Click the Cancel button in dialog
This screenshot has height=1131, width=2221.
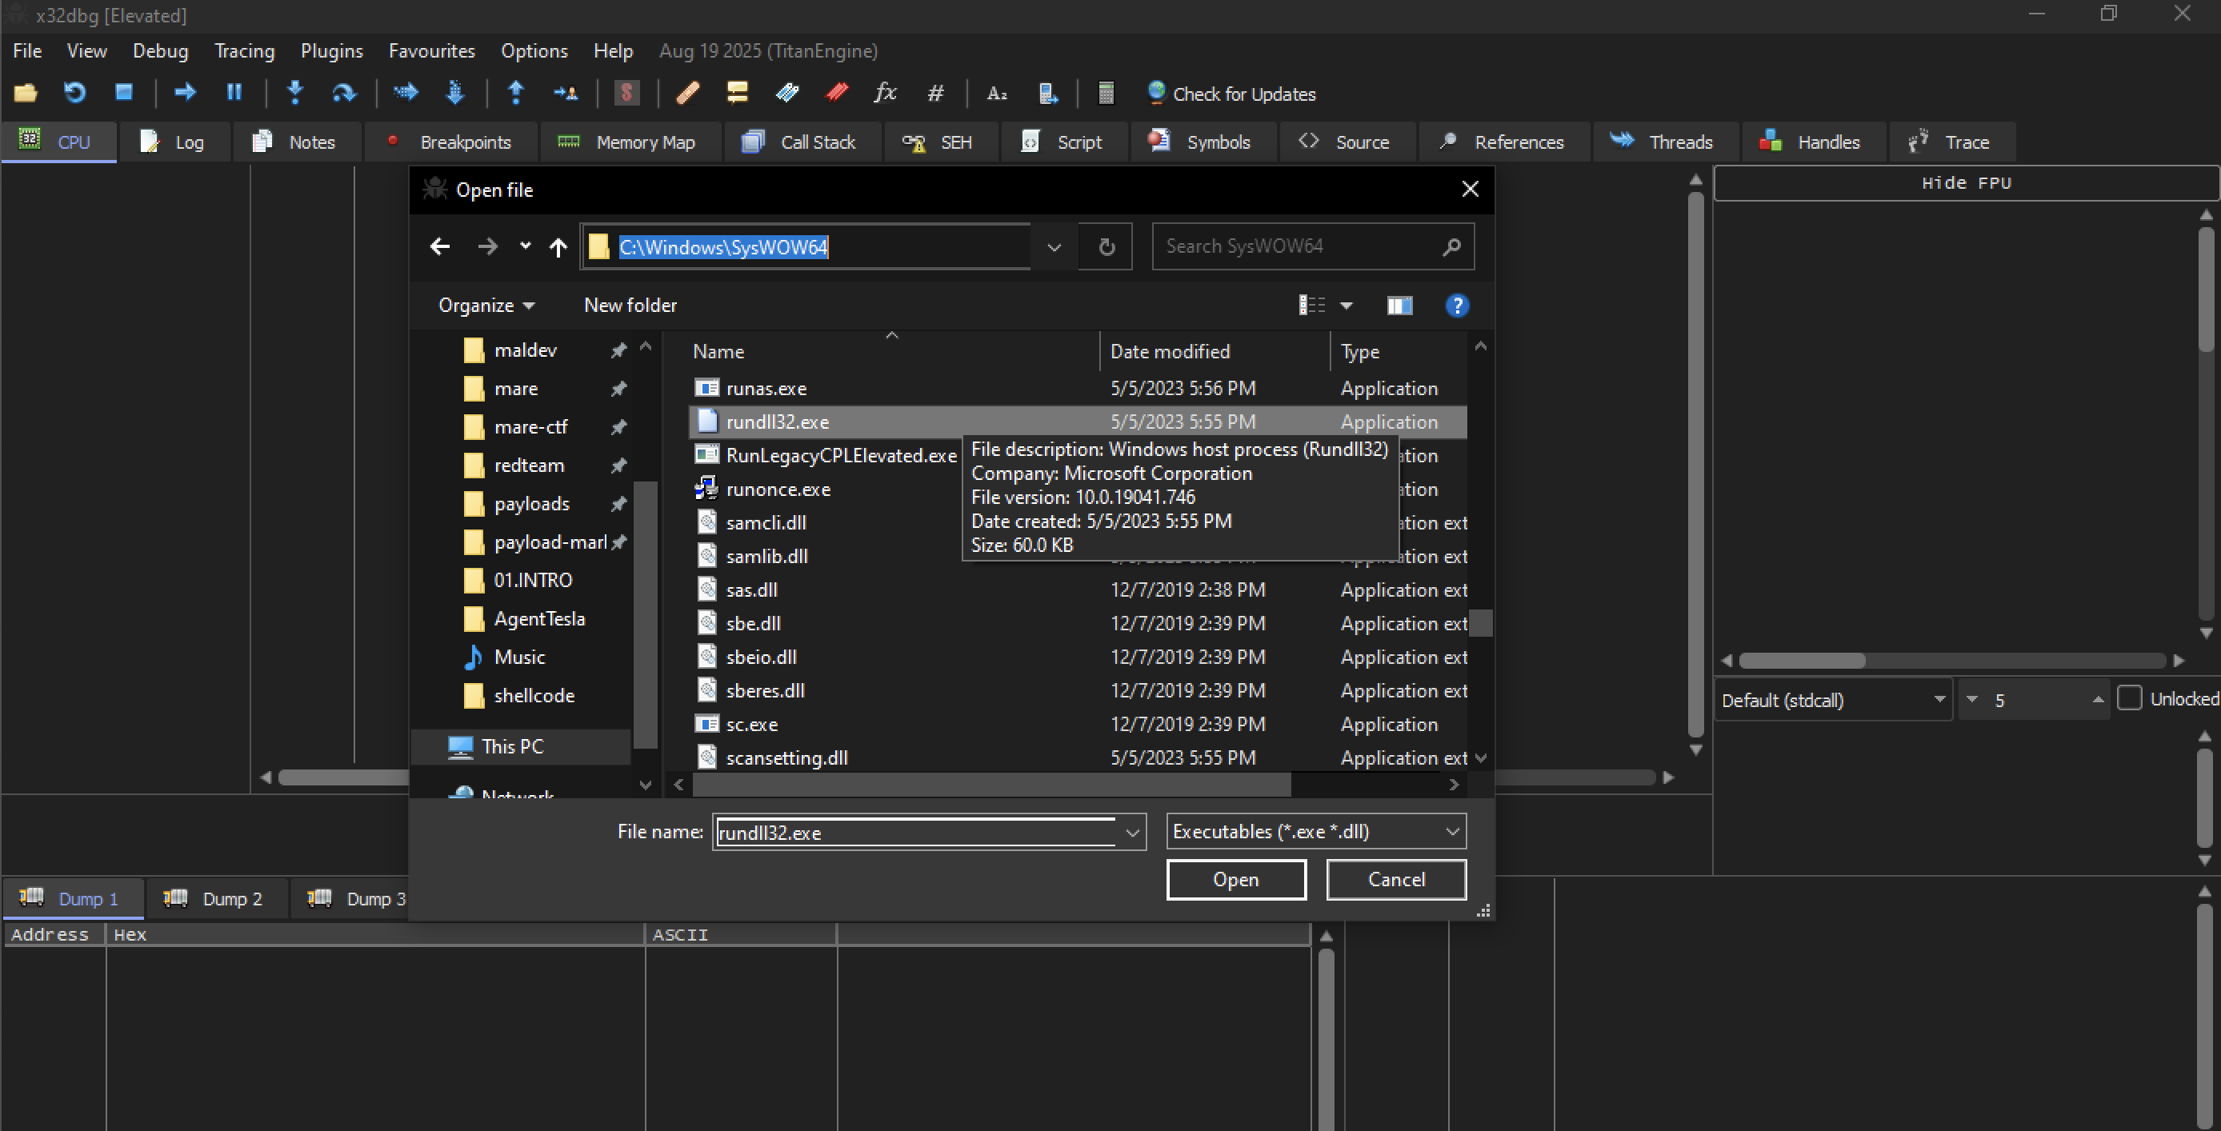[x=1396, y=879]
